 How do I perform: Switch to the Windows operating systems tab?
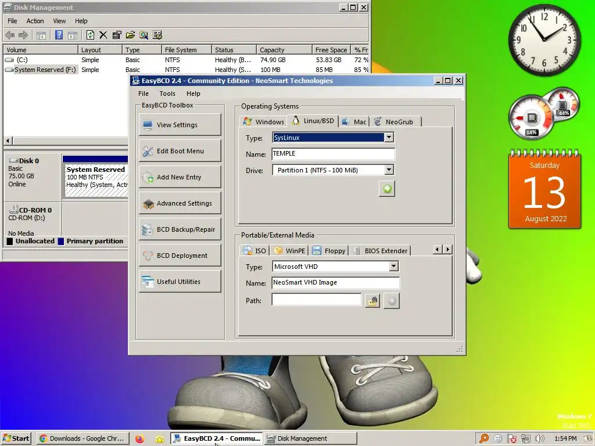click(264, 122)
